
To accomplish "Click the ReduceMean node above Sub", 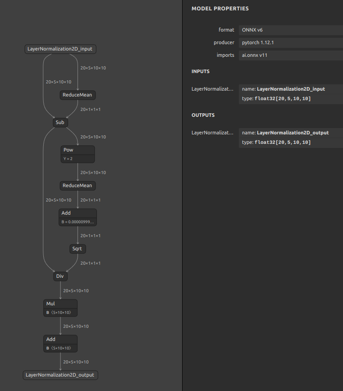I will (x=78, y=95).
